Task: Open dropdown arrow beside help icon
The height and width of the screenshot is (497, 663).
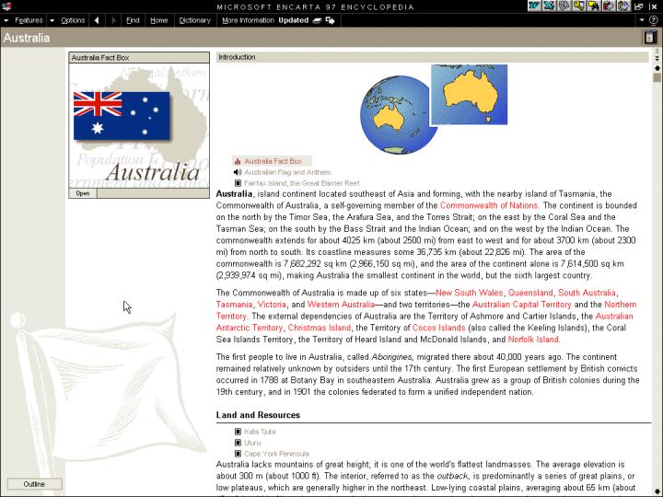Action: coord(642,20)
